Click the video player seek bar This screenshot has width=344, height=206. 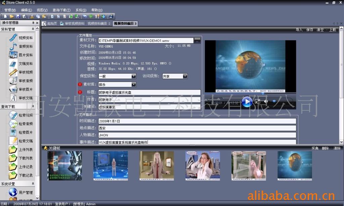click(x=250, y=93)
